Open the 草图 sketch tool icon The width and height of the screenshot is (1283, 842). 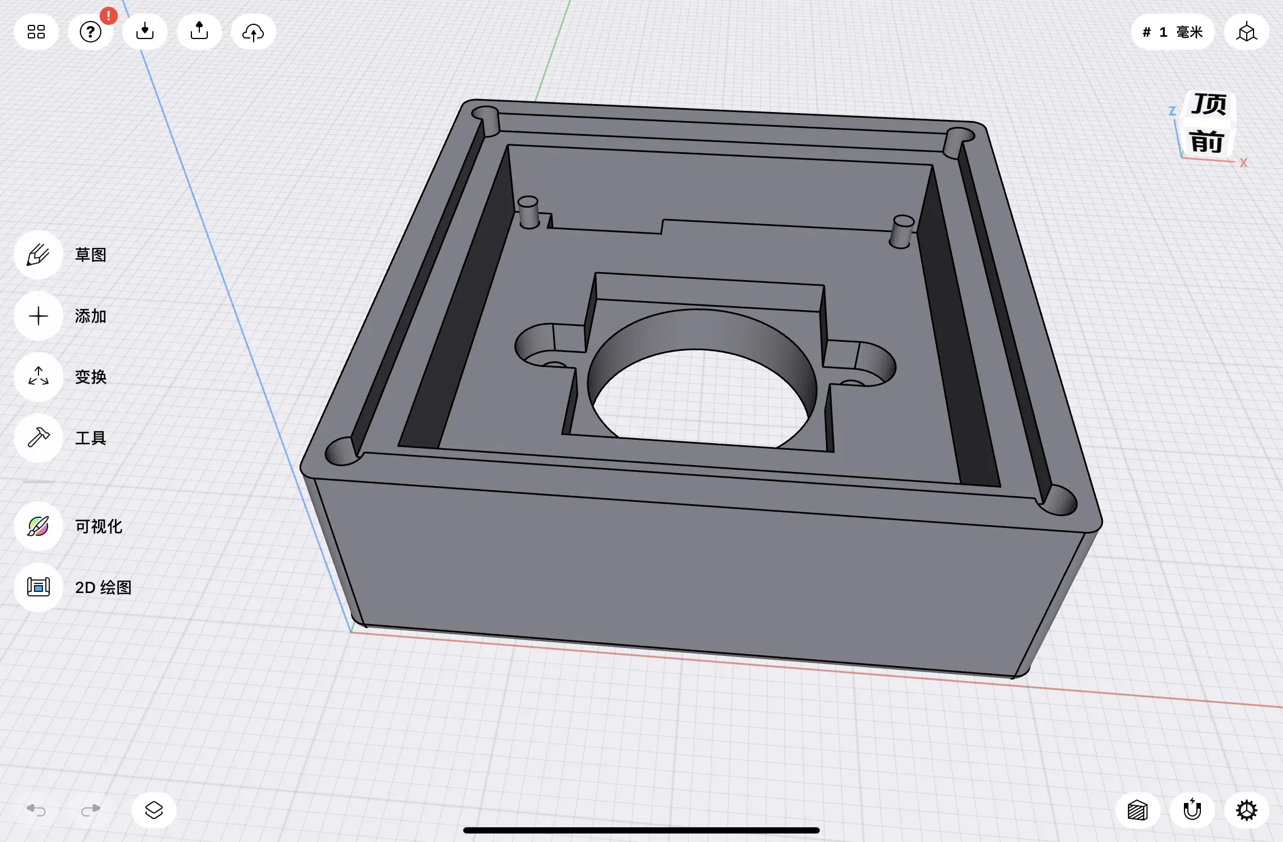click(x=39, y=255)
